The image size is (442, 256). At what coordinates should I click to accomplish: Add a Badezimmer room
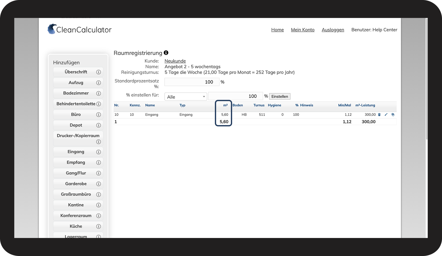tap(76, 93)
